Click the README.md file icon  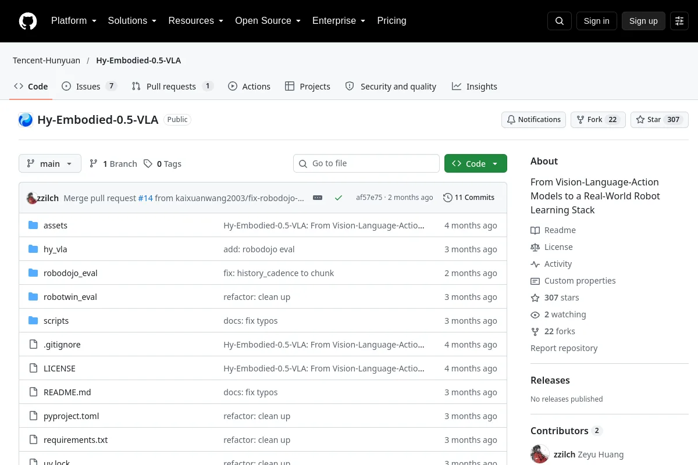[x=33, y=392]
